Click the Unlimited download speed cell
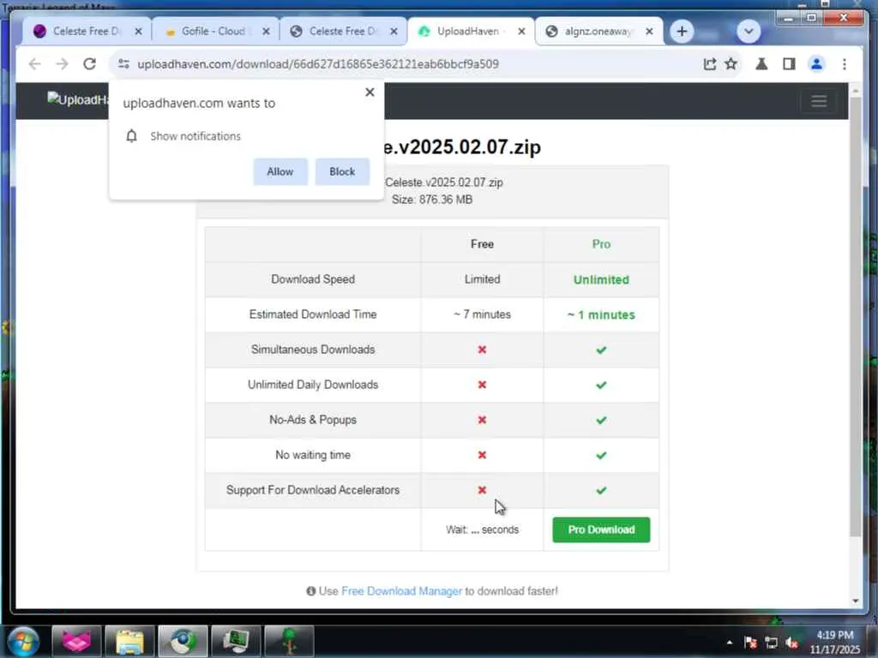878x658 pixels. point(601,279)
